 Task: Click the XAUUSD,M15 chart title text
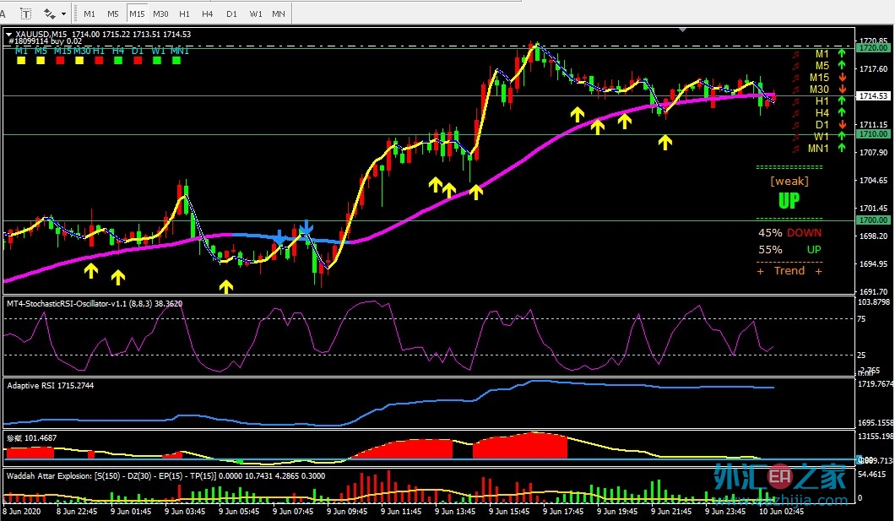point(42,35)
